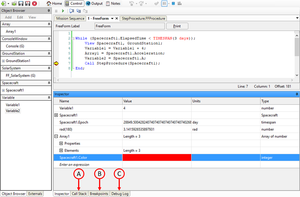
Task: Open the video capture icon
Action: [x=180, y=4]
